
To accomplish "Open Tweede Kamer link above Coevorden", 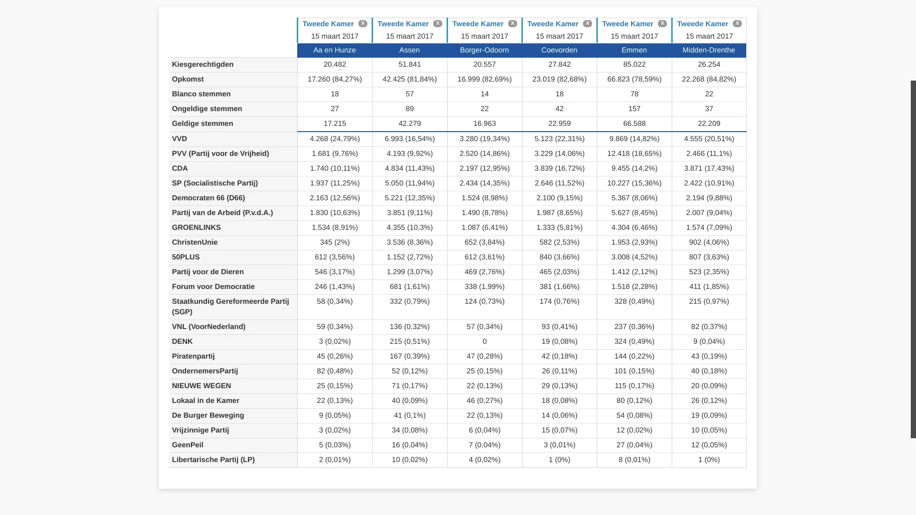I will click(552, 24).
